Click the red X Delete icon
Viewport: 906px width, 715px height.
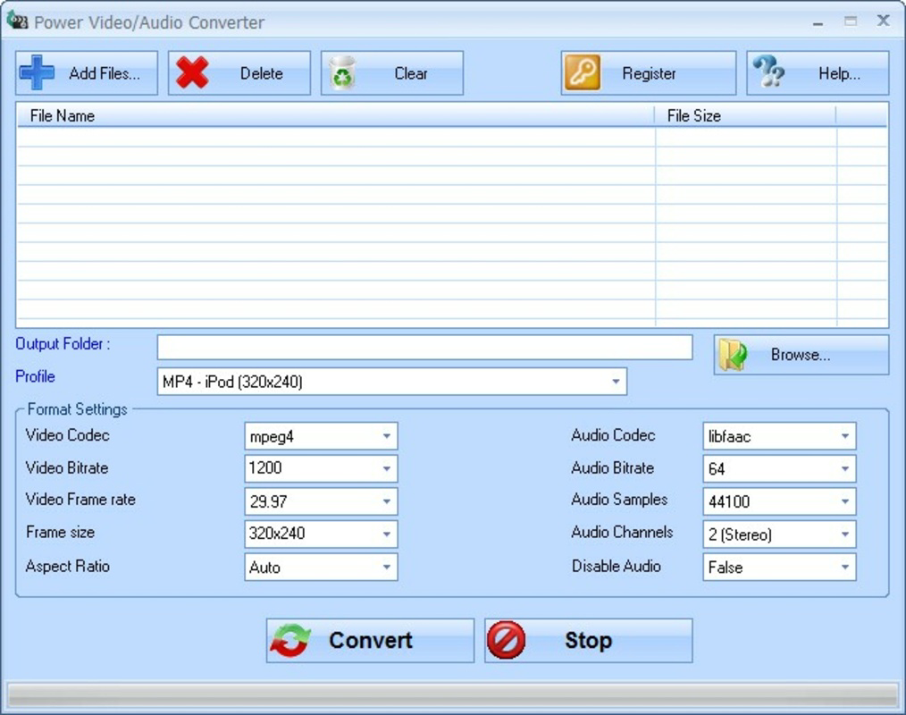coord(192,72)
